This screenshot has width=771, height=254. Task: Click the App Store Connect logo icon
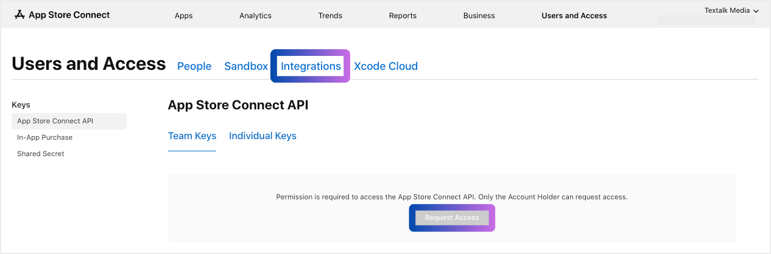[x=19, y=15]
